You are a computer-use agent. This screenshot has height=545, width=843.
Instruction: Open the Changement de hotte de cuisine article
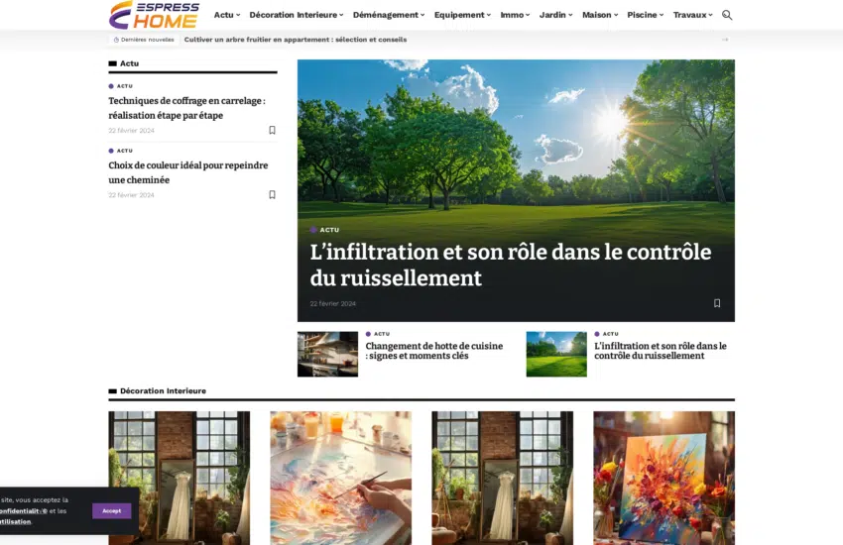(x=434, y=351)
